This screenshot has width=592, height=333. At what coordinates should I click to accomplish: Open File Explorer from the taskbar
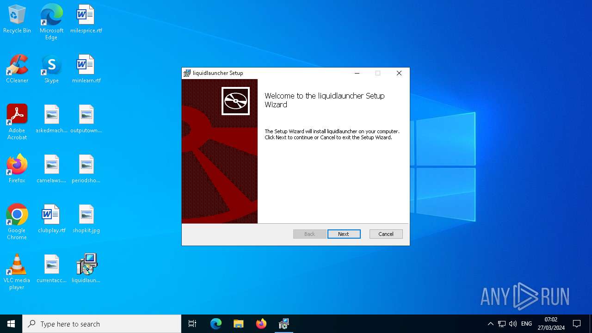(x=239, y=324)
